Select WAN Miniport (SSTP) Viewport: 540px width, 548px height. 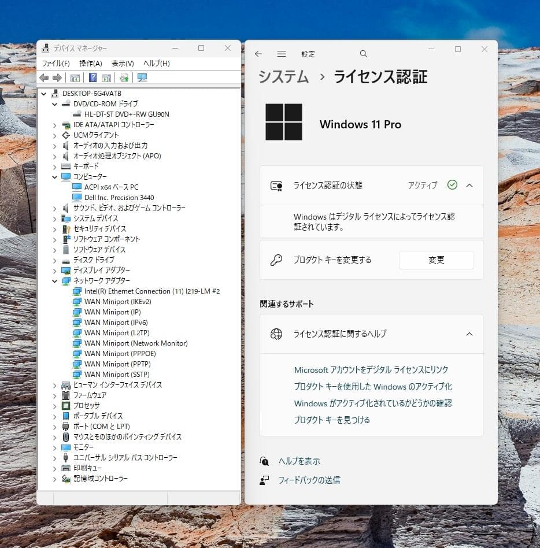click(117, 375)
